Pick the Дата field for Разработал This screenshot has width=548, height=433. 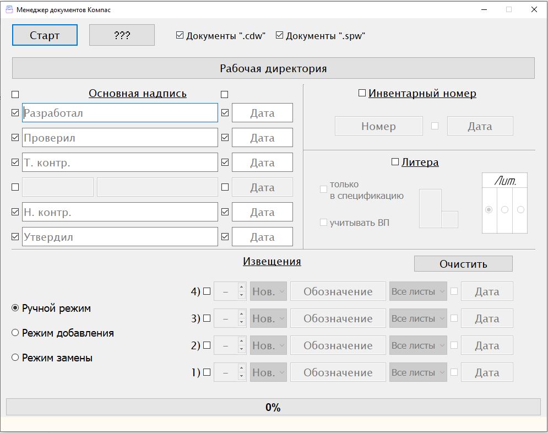[x=262, y=112]
